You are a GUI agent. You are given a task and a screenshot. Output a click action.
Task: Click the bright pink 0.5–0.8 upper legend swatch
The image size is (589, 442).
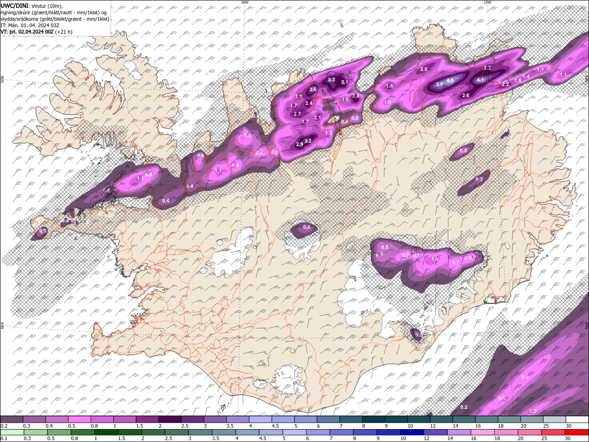[80, 419]
